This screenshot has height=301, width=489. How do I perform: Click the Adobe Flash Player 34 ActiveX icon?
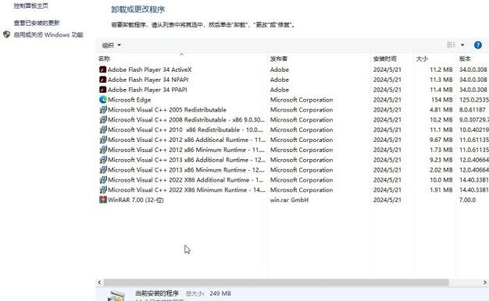(102, 69)
